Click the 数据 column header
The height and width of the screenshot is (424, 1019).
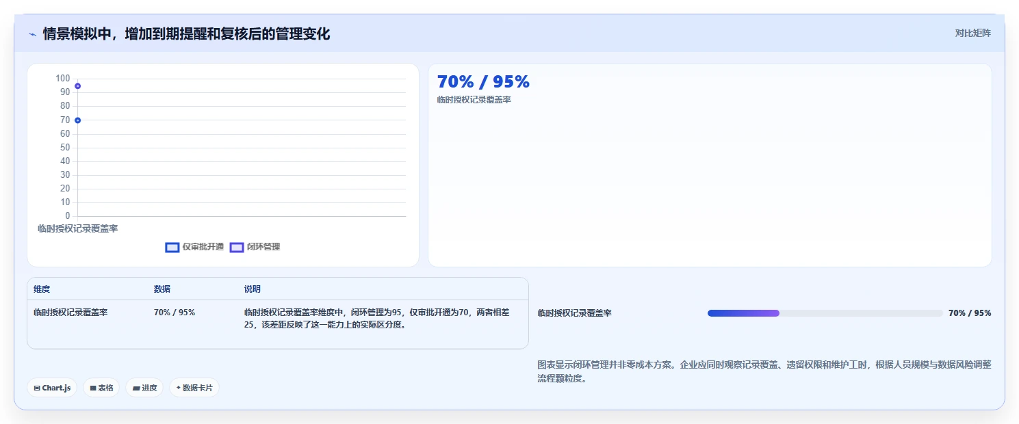point(162,289)
